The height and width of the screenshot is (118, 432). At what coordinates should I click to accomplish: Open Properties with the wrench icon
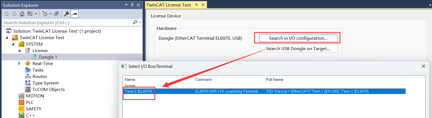pos(67,14)
